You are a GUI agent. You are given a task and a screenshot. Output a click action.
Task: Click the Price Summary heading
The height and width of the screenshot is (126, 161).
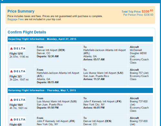coord(21,11)
